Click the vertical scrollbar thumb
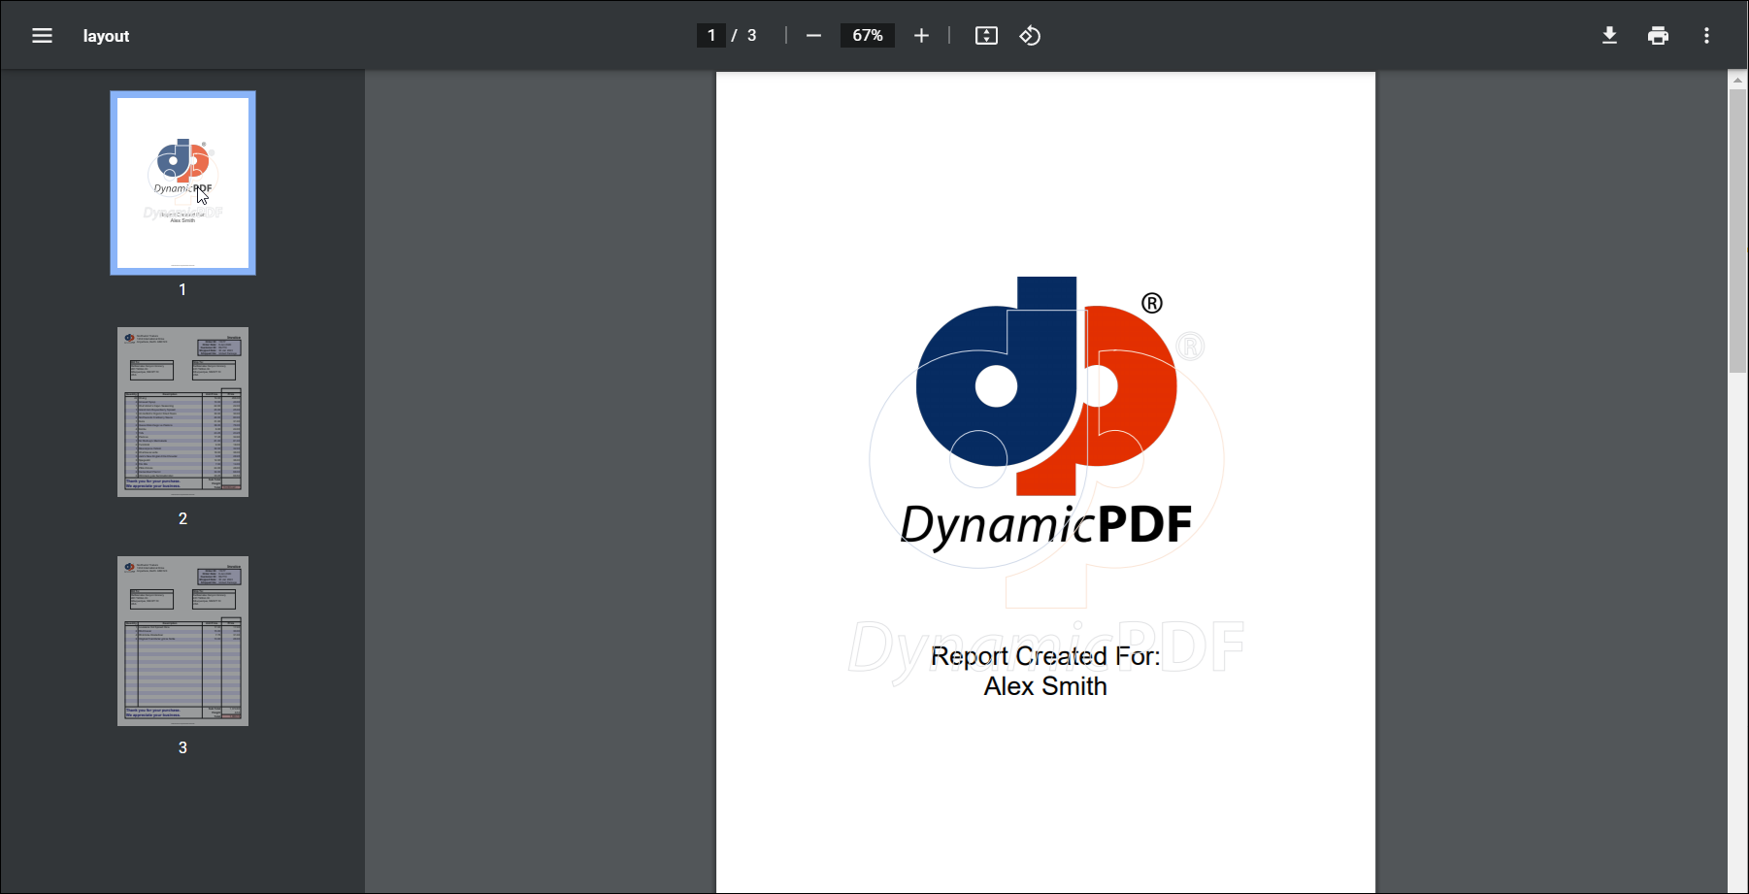Screen dimensions: 1749x894 click(x=1737, y=230)
